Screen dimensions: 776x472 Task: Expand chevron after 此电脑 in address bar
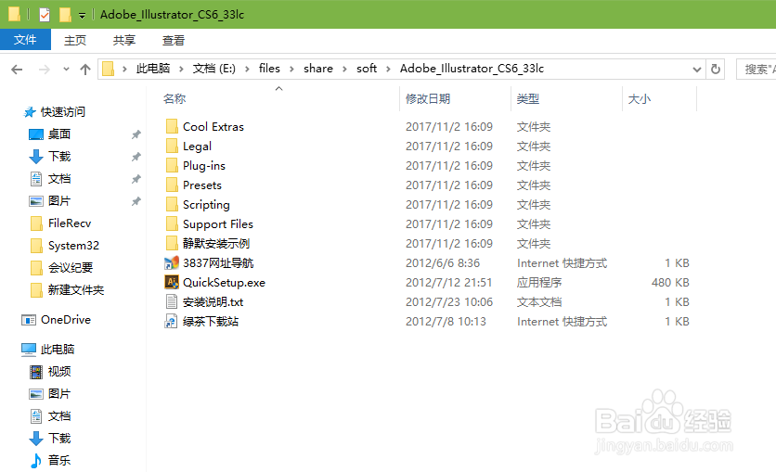[x=182, y=70]
